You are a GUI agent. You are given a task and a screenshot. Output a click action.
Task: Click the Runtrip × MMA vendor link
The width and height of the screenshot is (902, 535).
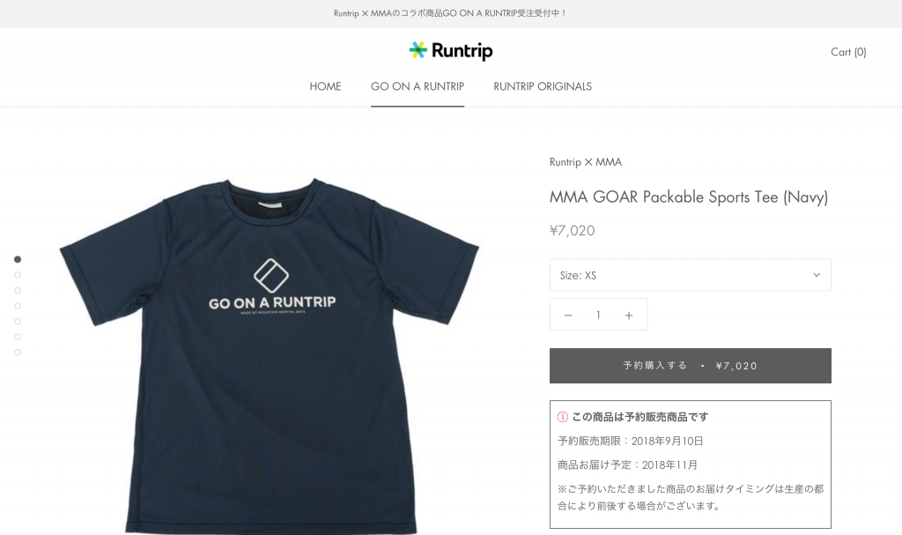(586, 162)
